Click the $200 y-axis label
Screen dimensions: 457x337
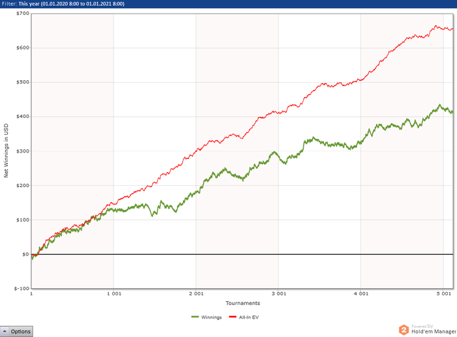pos(23,185)
